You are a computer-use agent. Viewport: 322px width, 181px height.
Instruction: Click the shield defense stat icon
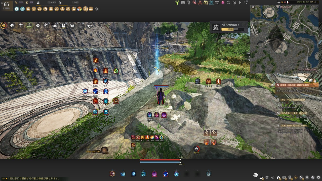point(27,3)
